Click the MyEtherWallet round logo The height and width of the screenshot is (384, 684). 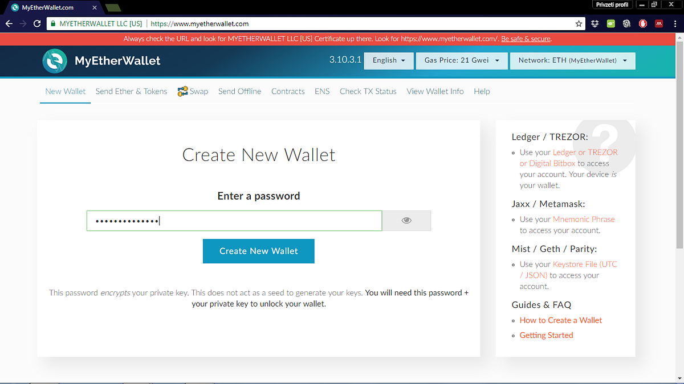tap(55, 61)
